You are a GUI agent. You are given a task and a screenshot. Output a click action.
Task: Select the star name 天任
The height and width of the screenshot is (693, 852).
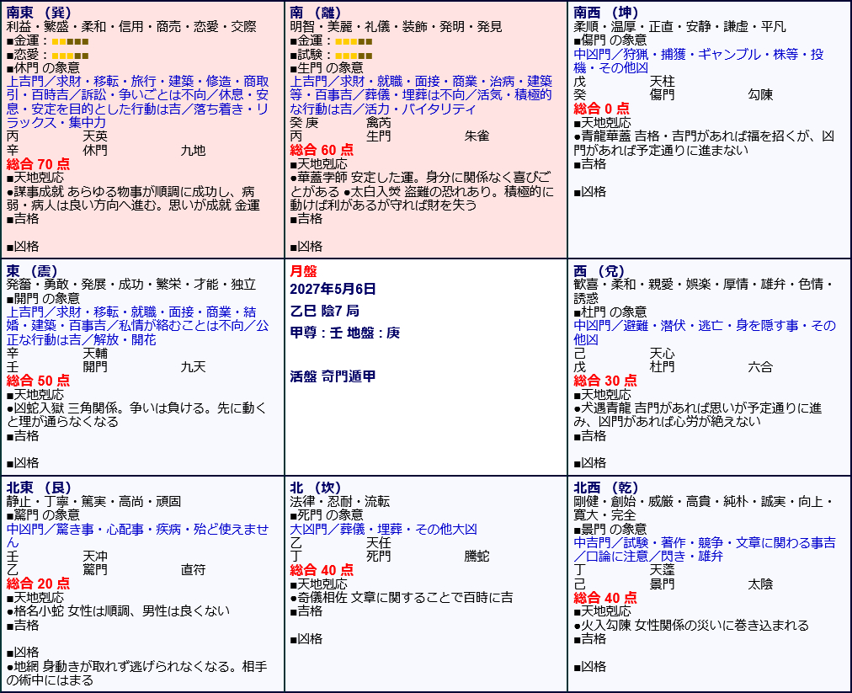(x=379, y=542)
